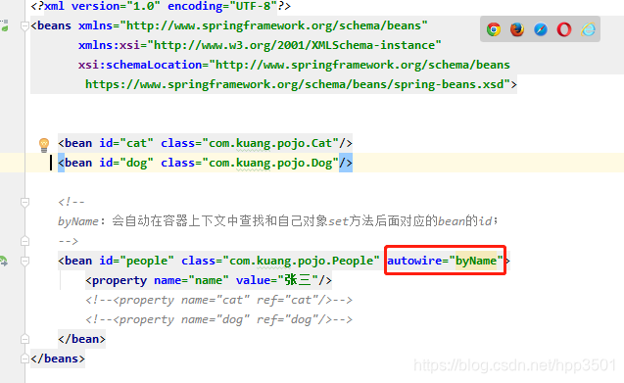The image size is (624, 383).
Task: Click fold marker at closing beans tag
Action: click(x=24, y=359)
